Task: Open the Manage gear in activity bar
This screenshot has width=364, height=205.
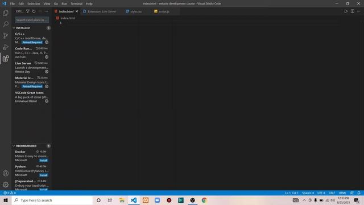Action: click(6, 184)
